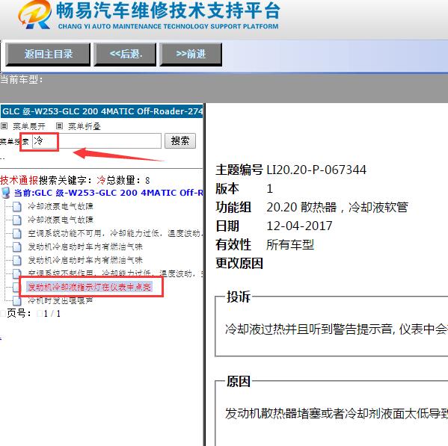Viewport: 448px width, 446px height.
Task: Click document icon beside 冷机时发出嗯嗯声
Action: pos(17,300)
